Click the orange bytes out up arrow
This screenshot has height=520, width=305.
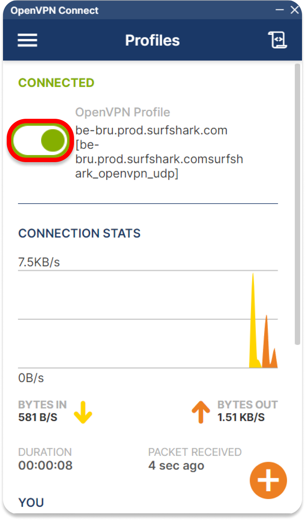click(x=201, y=412)
